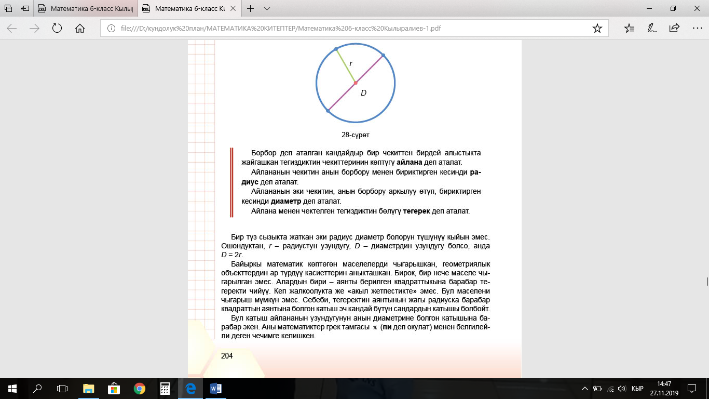Expand the tab previews chevron
The width and height of the screenshot is (709, 399).
[267, 8]
